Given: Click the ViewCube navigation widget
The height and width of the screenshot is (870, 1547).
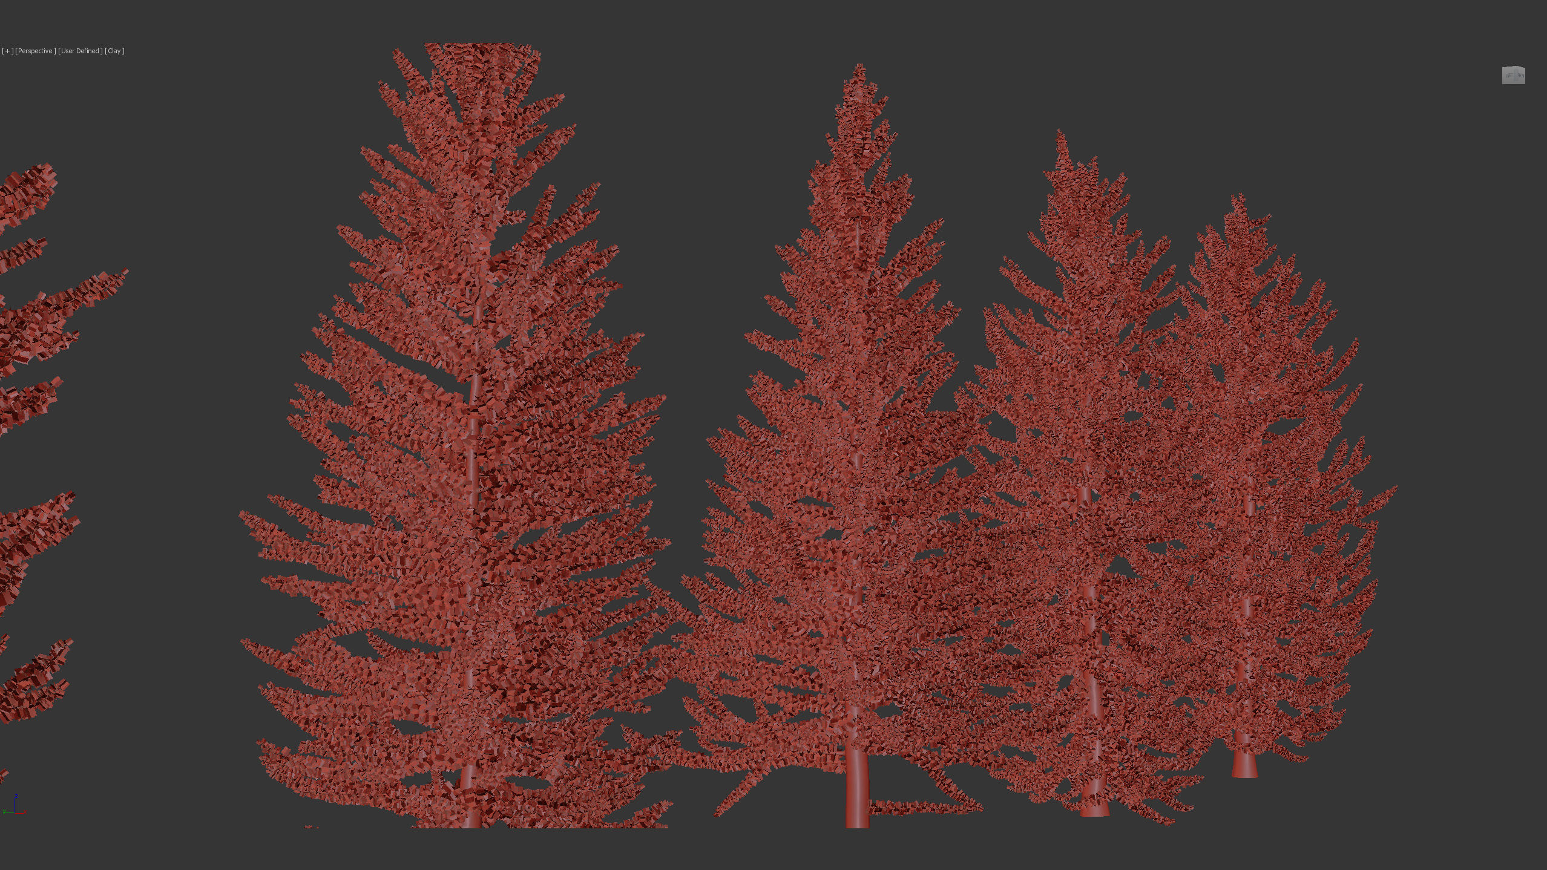Looking at the screenshot, I should 1513,75.
